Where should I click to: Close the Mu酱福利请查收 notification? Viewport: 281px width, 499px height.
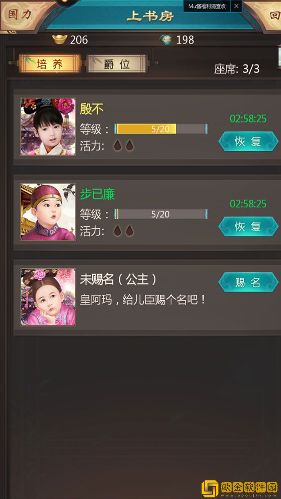point(236,6)
